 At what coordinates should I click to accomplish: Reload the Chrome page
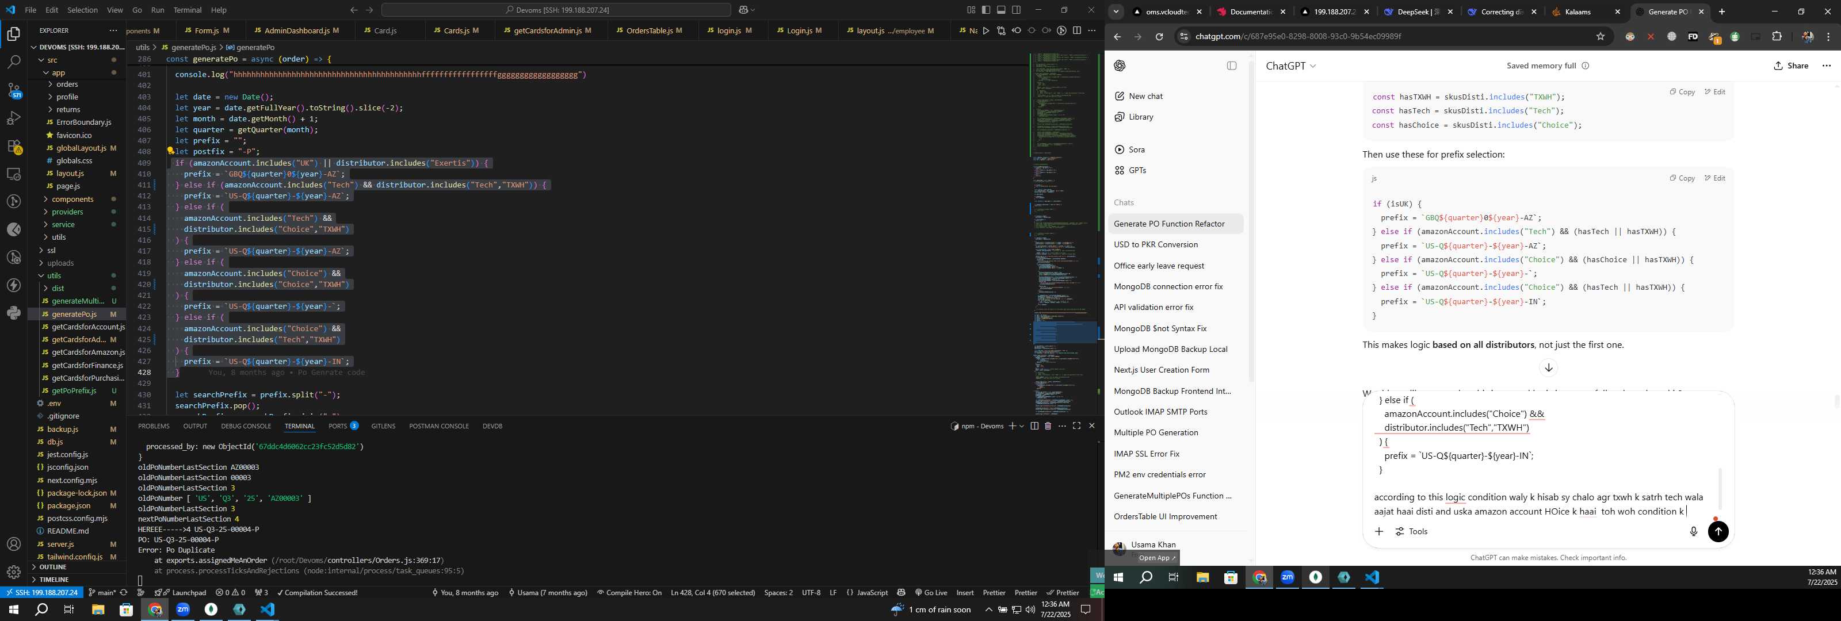1159,36
